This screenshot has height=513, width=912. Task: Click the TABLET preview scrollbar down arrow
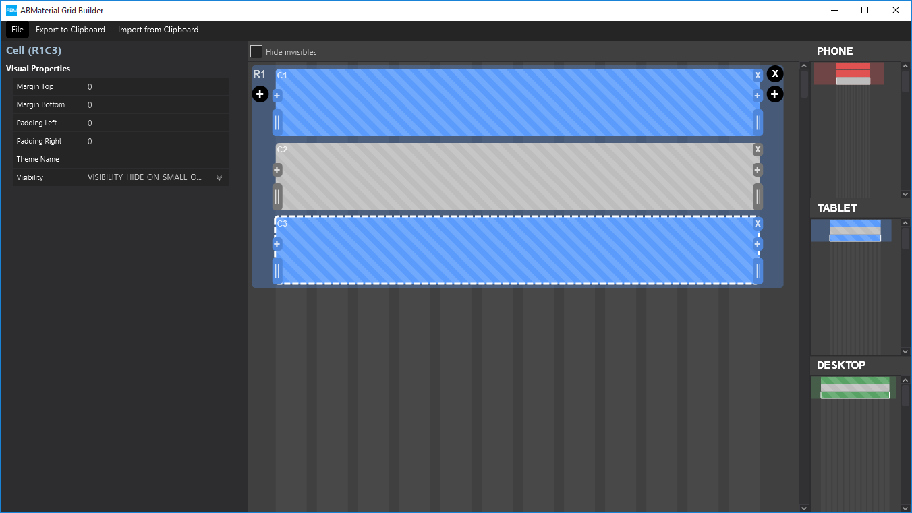(x=905, y=351)
